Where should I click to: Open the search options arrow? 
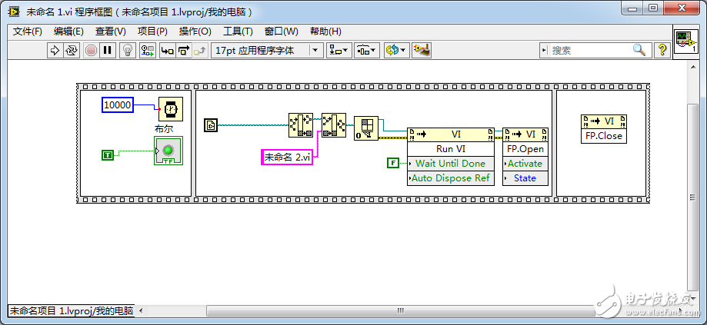(545, 50)
